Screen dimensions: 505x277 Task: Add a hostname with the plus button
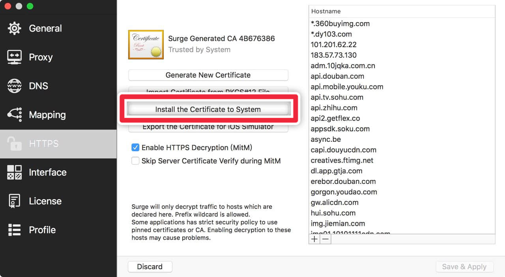[x=314, y=239]
